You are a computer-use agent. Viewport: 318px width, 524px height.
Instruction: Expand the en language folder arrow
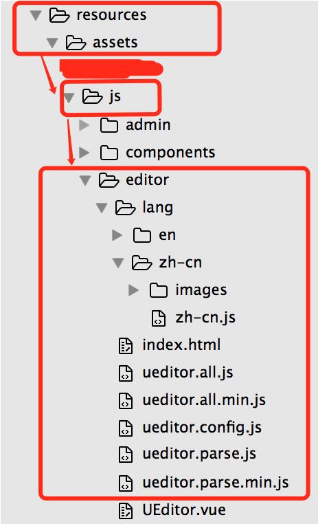[117, 235]
